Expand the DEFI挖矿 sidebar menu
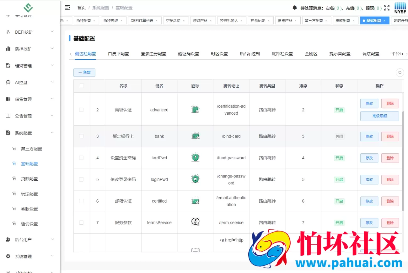This screenshot has height=273, width=408. tap(30, 32)
